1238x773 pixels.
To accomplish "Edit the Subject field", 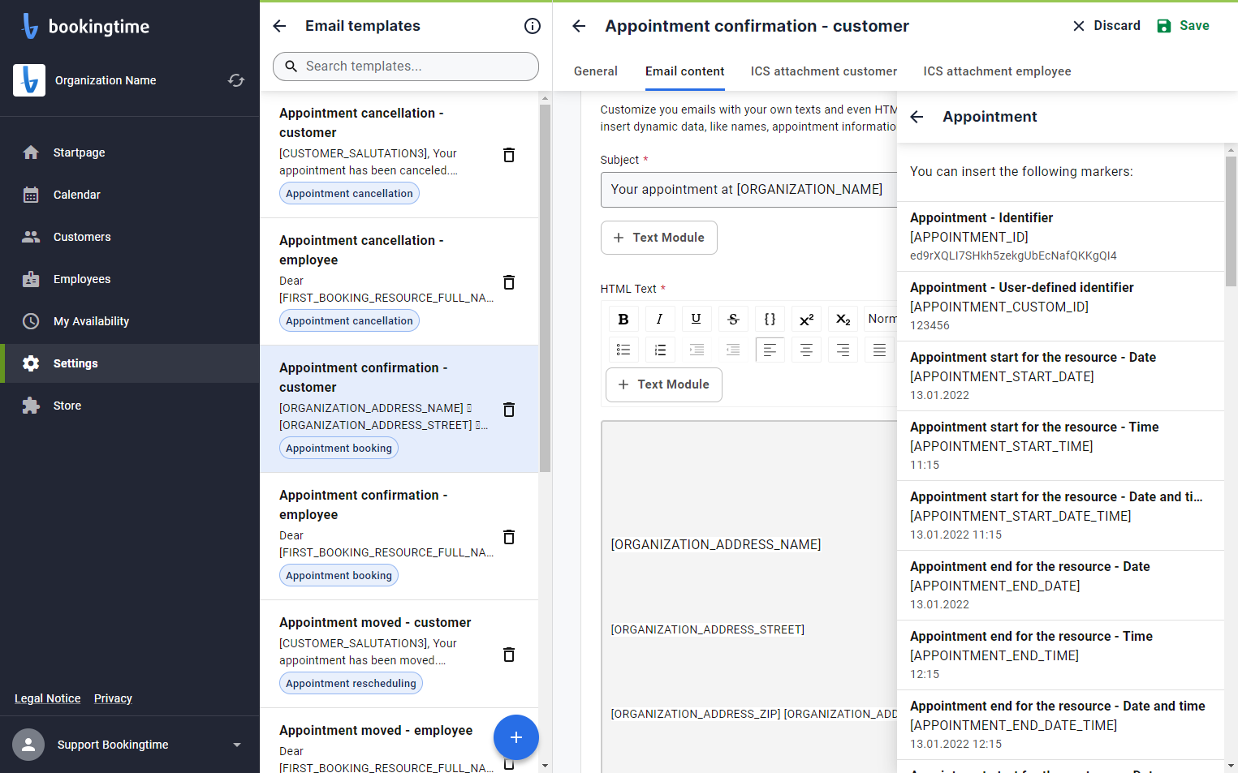I will coord(748,190).
